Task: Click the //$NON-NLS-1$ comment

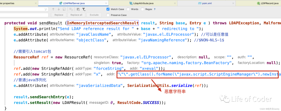Action: click(x=209, y=40)
